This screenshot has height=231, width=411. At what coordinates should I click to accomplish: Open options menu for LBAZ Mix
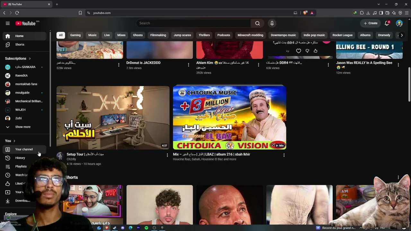(x=284, y=155)
